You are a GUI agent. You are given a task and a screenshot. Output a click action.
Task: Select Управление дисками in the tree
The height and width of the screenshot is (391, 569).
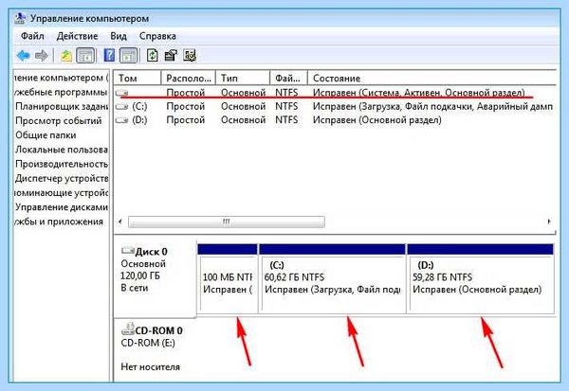62,207
